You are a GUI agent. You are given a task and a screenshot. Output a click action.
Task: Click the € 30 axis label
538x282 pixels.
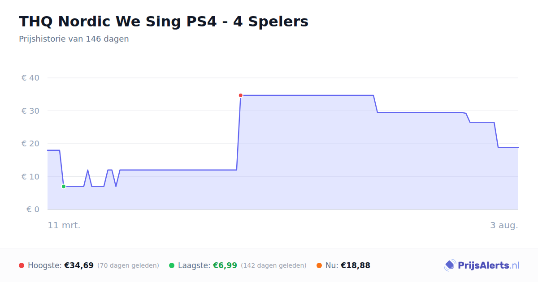point(30,111)
